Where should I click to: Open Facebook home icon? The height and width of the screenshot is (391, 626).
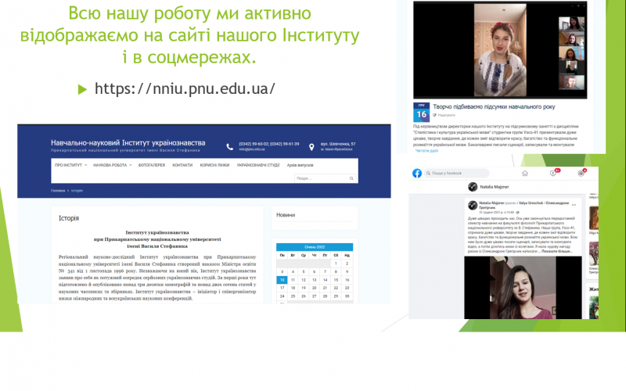click(x=525, y=173)
